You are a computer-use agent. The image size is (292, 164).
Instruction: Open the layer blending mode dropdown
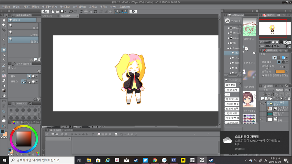267,90
